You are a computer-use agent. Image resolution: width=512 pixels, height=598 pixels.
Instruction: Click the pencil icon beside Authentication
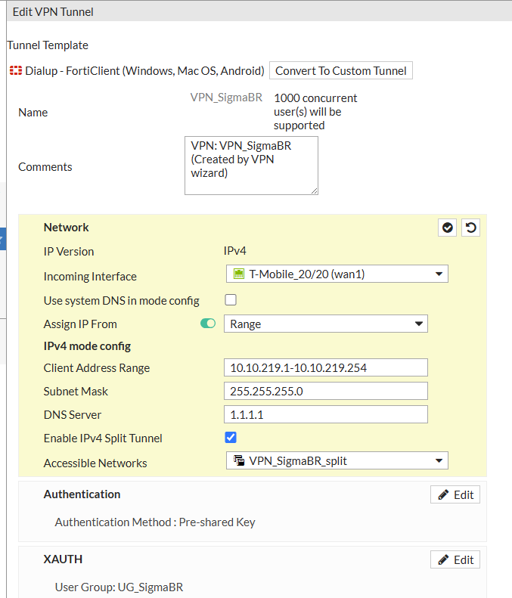[x=443, y=494]
